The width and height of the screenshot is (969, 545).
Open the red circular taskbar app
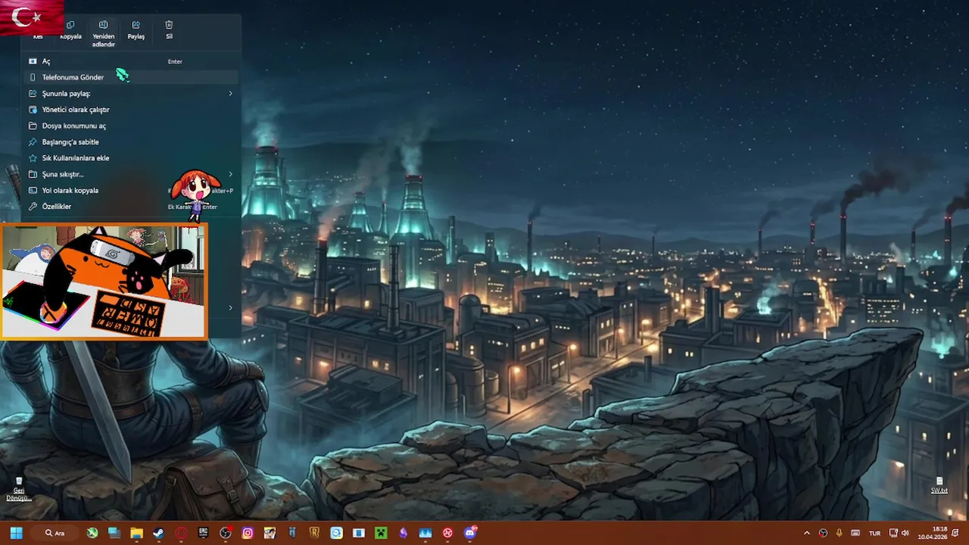point(447,533)
